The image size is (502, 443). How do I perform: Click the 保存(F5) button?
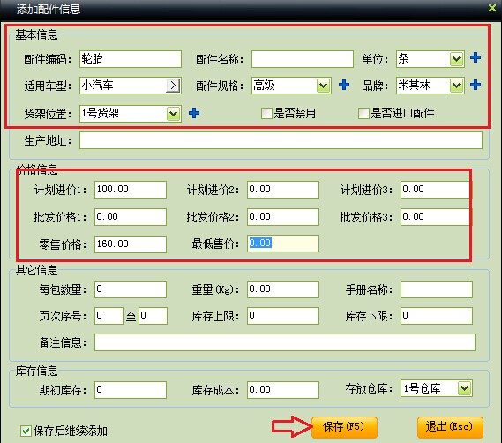344,427
